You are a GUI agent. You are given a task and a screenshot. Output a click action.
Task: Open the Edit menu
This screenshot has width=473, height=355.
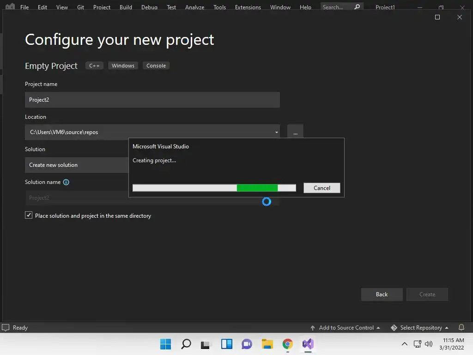pyautogui.click(x=42, y=7)
